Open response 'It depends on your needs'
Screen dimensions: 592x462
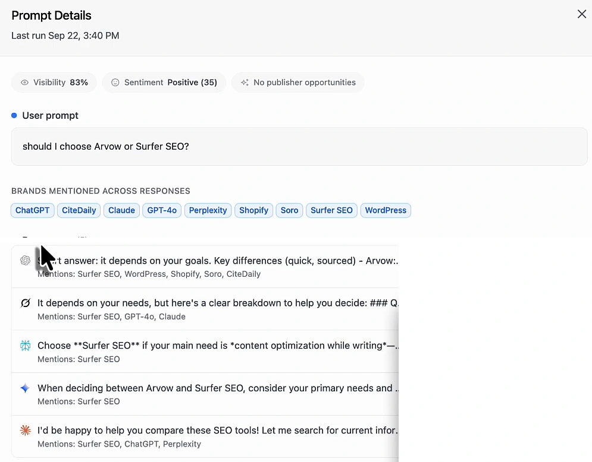click(x=205, y=309)
